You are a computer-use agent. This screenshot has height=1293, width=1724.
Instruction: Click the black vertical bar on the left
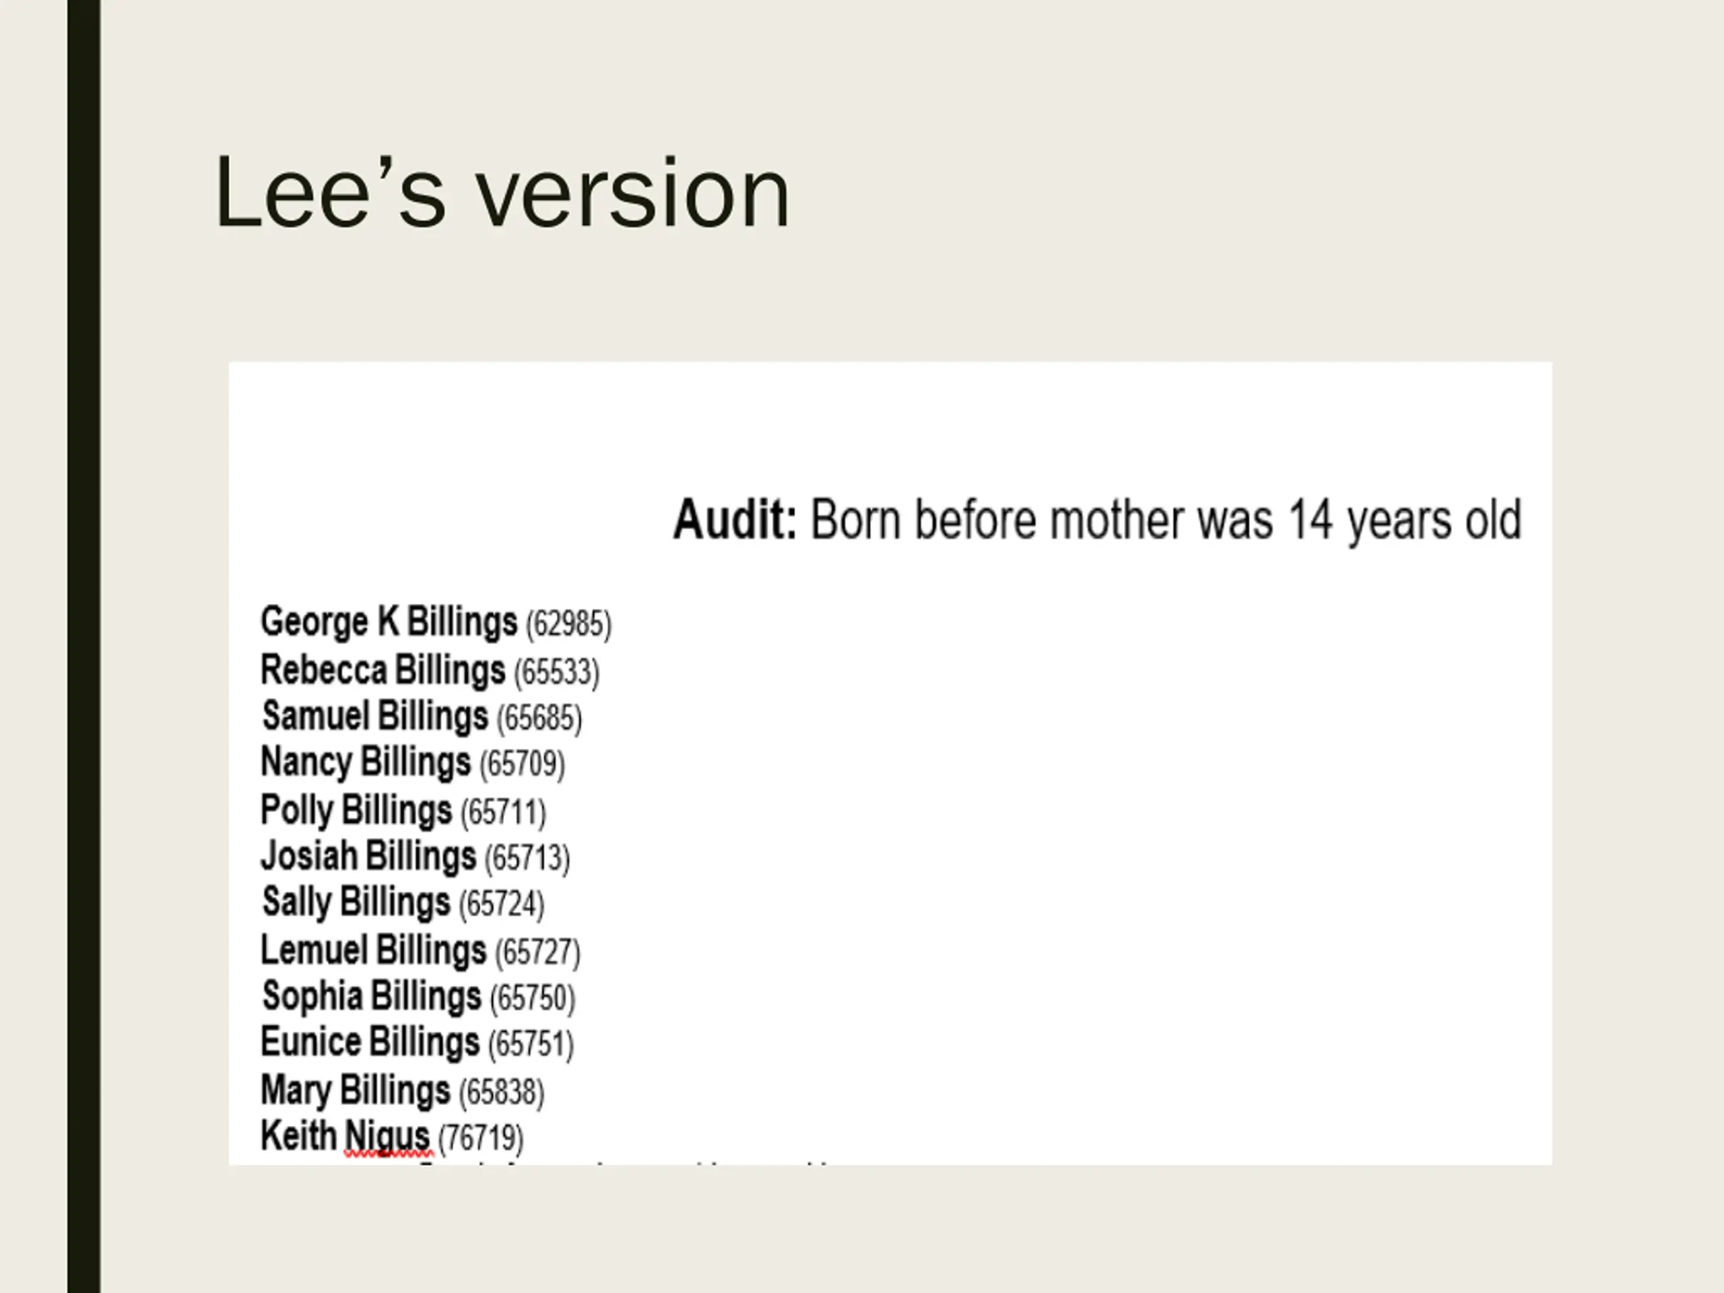(x=84, y=646)
